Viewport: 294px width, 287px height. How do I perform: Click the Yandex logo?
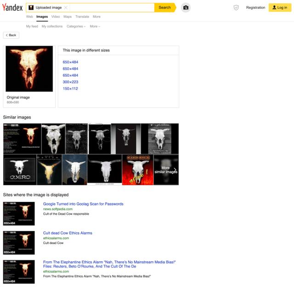[11, 7]
